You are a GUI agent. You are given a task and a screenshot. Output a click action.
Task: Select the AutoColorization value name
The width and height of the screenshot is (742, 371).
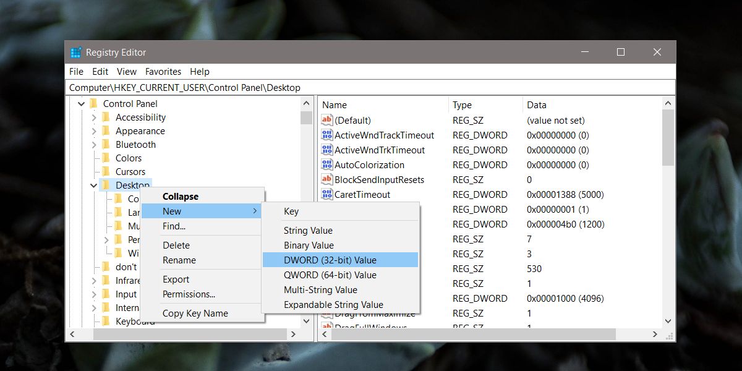tap(369, 164)
